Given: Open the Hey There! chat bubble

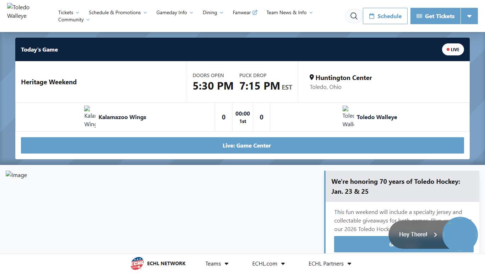Looking at the screenshot, I should [418, 235].
